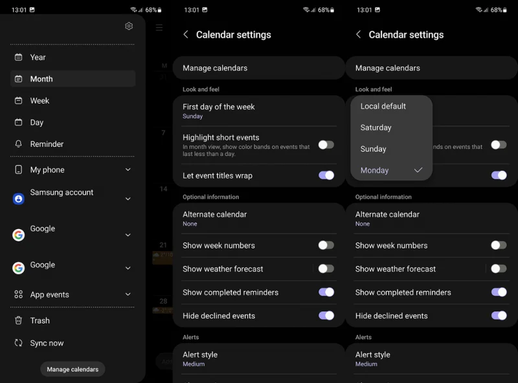Toggle Highlight short events in middle screen

(326, 145)
